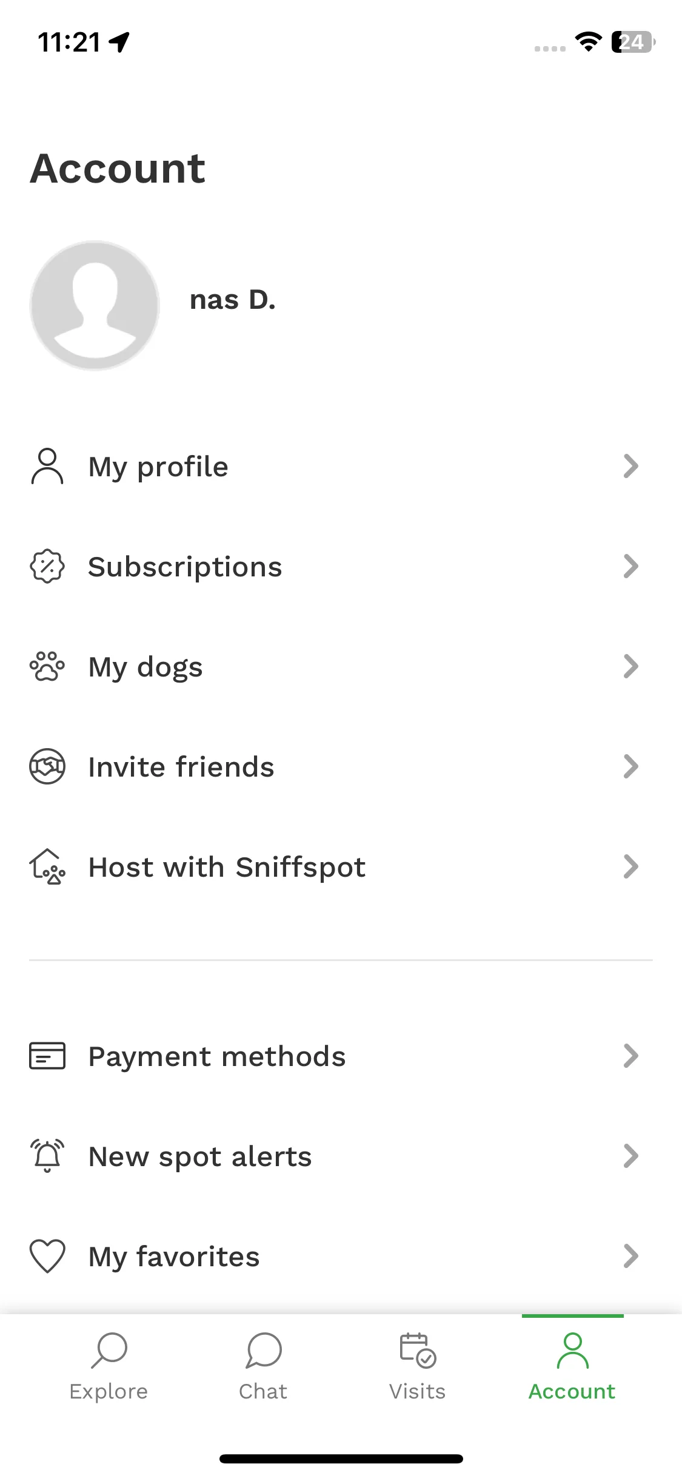Tap the user name nas D.

coord(233,300)
